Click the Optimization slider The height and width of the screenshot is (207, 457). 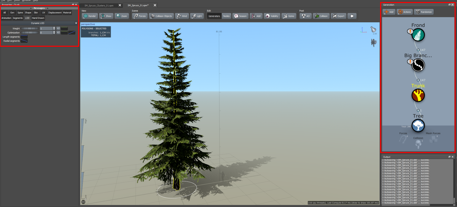[30, 33]
